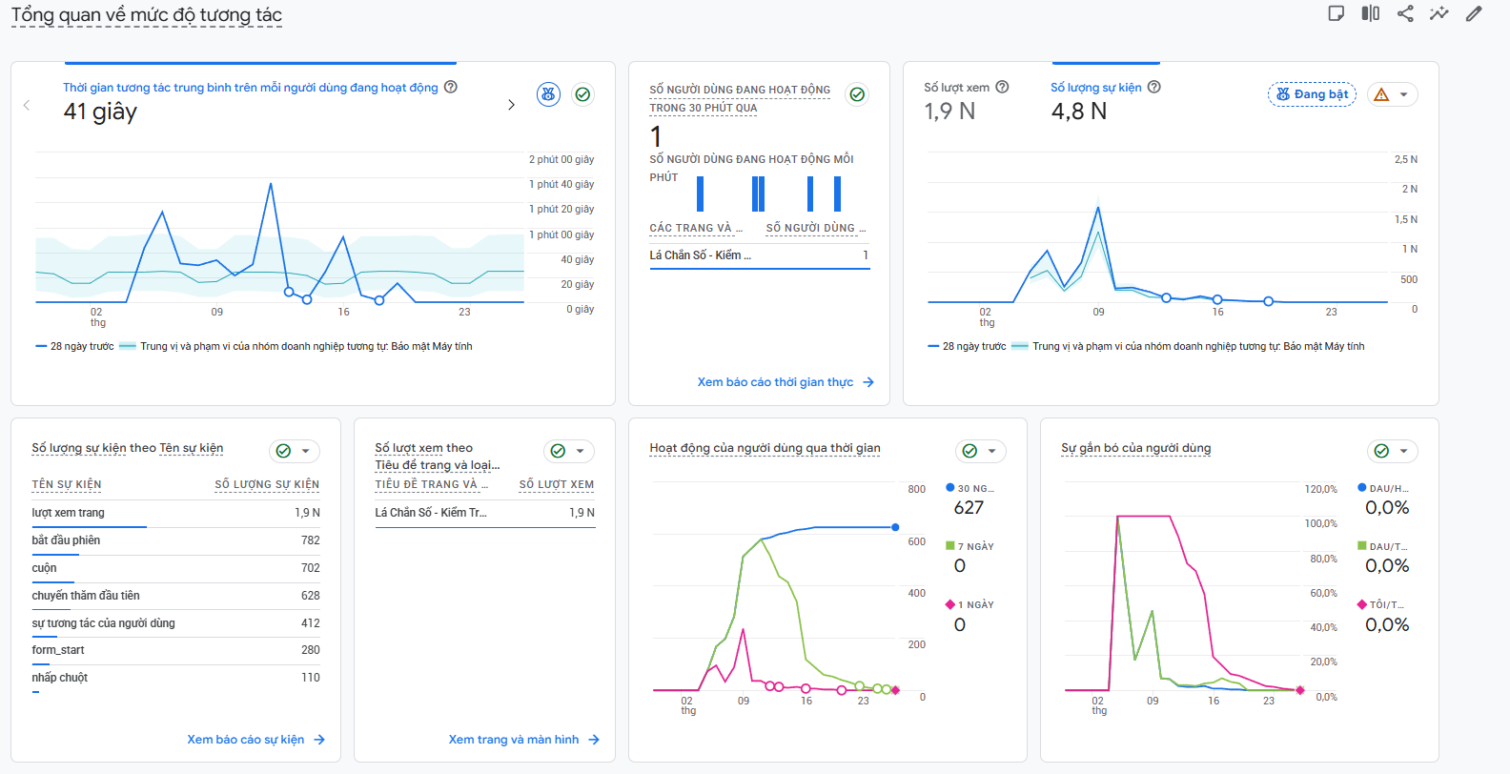This screenshot has height=774, width=1510.
Task: Open the Insights sparkline icon
Action: coord(1439,13)
